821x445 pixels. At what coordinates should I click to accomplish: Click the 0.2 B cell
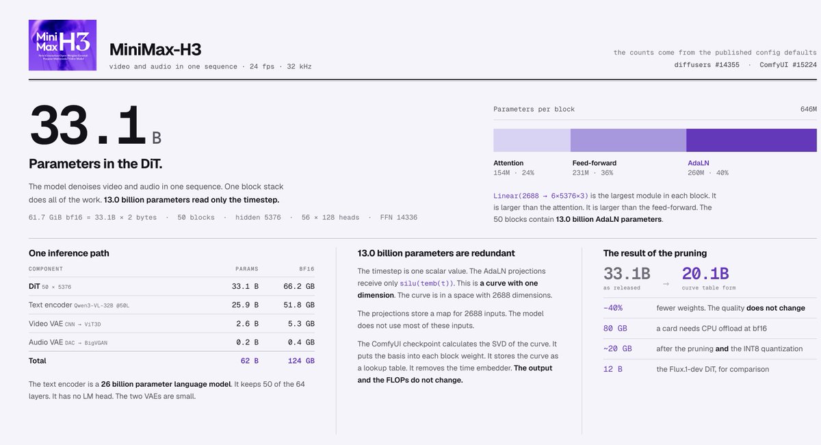[248, 342]
